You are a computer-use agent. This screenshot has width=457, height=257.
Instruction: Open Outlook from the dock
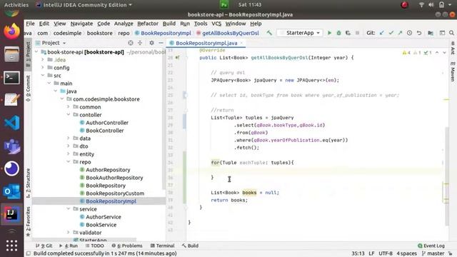(11, 191)
